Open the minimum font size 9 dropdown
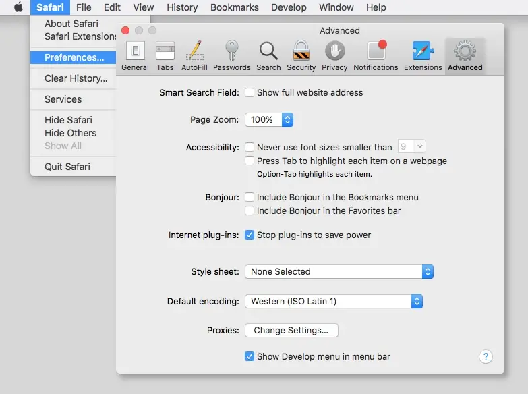The width and height of the screenshot is (528, 394). [411, 146]
